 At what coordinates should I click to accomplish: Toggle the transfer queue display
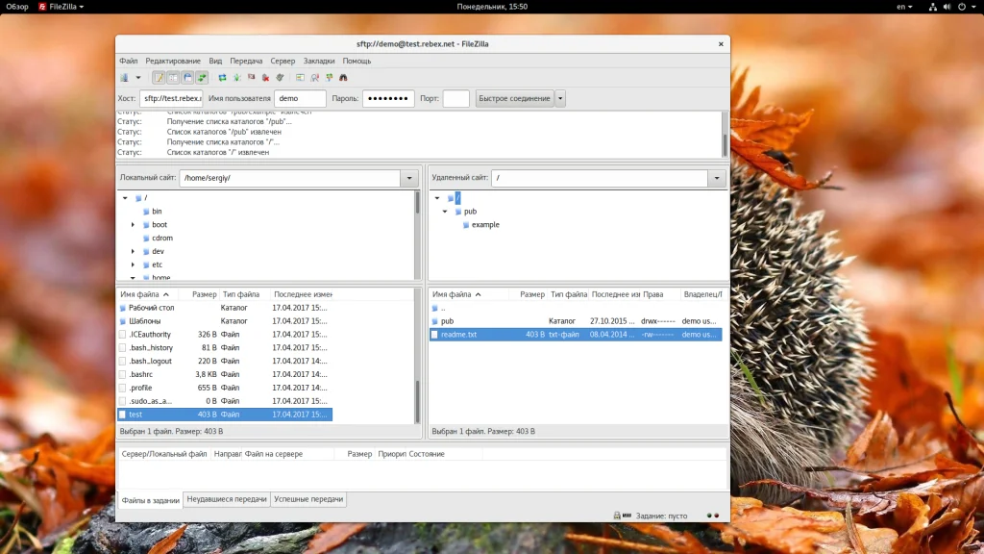(202, 77)
